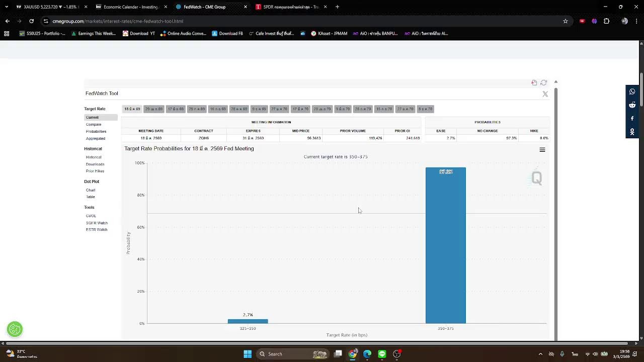The height and width of the screenshot is (362, 644).
Task: Select Probabilities under Target Rate
Action: [96, 132]
